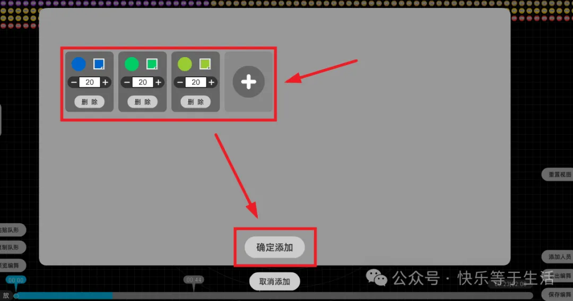573x301 pixels.
Task: Select the blue circle shape
Action: point(79,64)
